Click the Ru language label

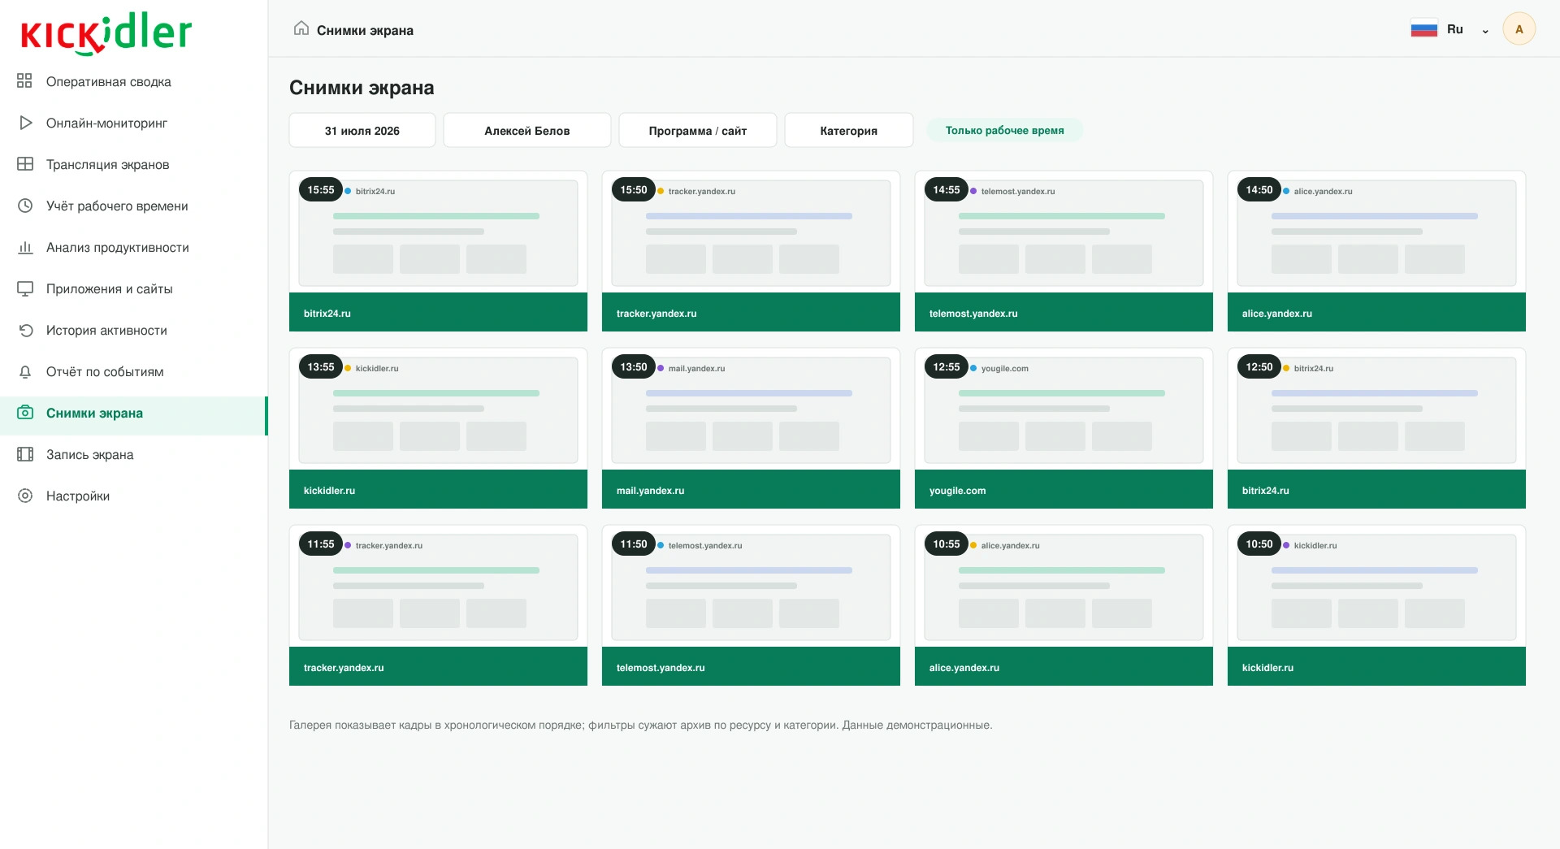(x=1455, y=29)
